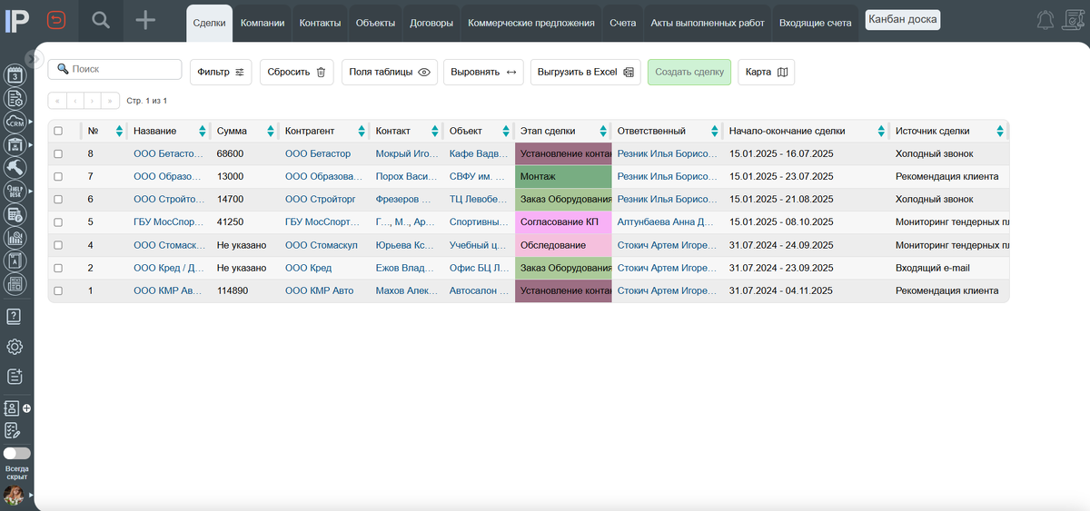This screenshot has width=1090, height=511.
Task: Open the help question-mark book icon
Action: coord(15,316)
